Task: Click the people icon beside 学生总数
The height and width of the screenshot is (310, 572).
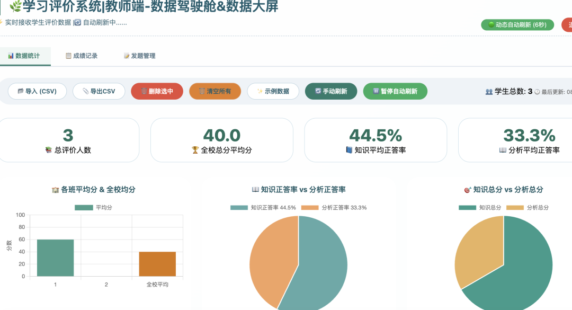Action: pos(489,92)
